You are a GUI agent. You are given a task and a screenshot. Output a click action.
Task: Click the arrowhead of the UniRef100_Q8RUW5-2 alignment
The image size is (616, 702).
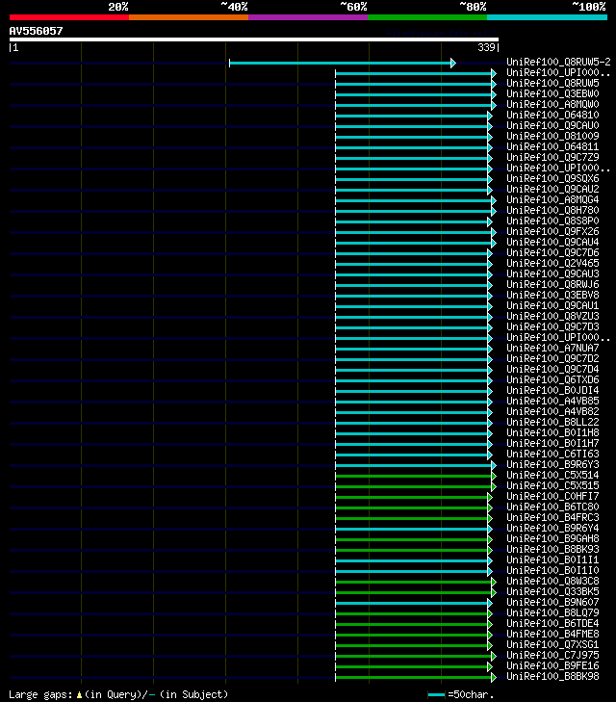453,64
